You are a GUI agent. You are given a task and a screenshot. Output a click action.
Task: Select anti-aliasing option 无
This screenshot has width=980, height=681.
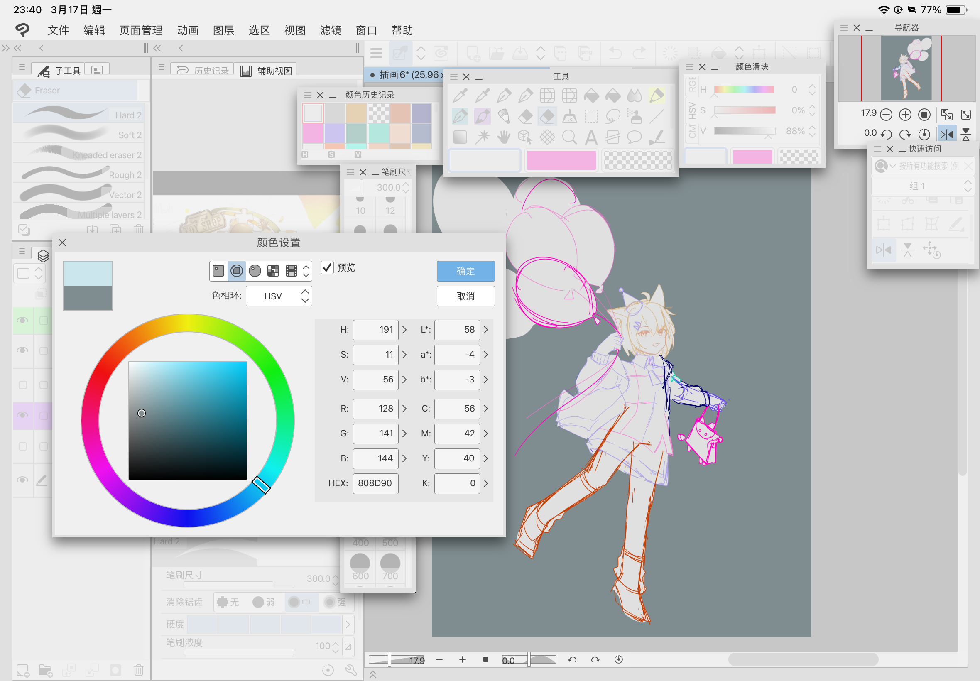228,602
